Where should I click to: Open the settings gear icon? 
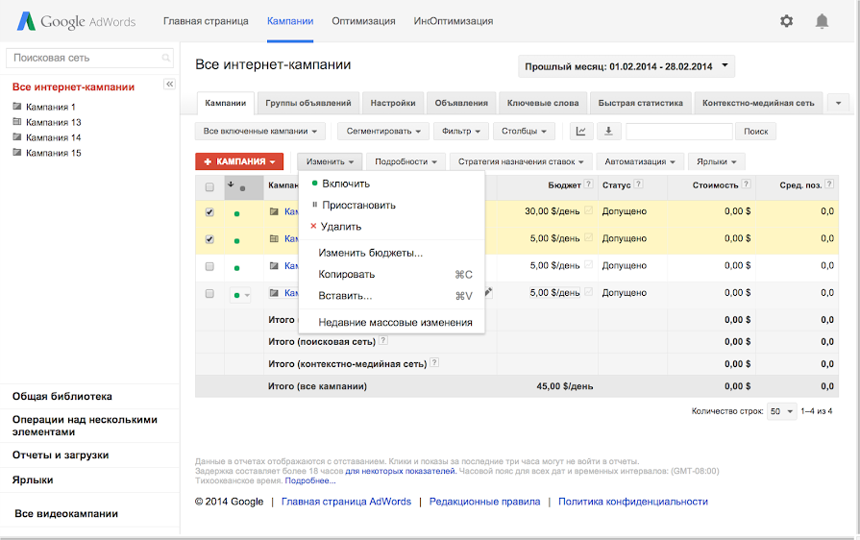787,21
